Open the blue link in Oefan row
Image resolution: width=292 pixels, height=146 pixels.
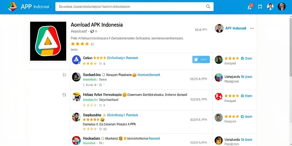pyautogui.click(x=123, y=58)
